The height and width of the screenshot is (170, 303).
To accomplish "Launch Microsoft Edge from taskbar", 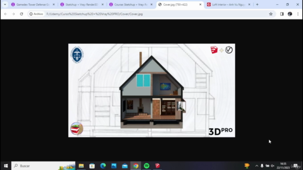I will [103, 166].
